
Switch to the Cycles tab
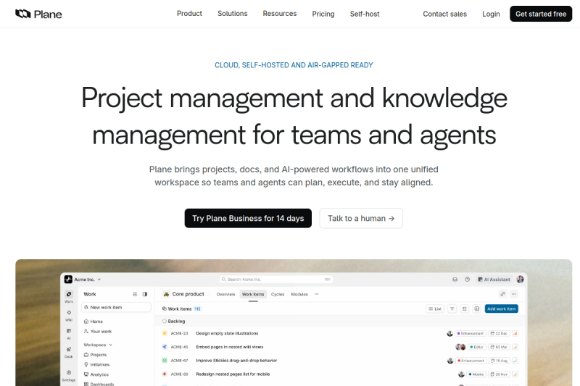(278, 295)
